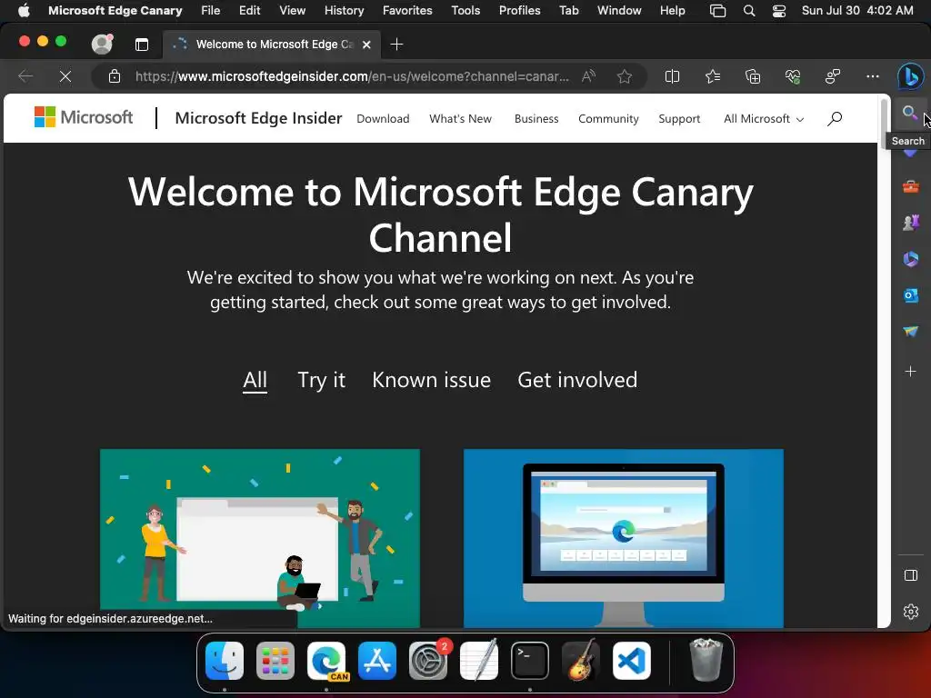Open the Share/feedback toolbar icon

coord(833,76)
